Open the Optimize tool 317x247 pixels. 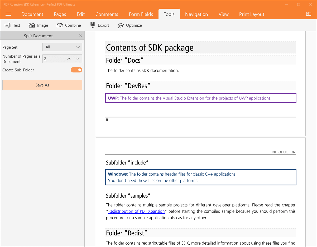click(121, 25)
